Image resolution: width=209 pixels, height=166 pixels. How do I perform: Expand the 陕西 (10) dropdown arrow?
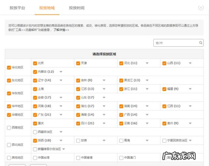tap(61, 140)
